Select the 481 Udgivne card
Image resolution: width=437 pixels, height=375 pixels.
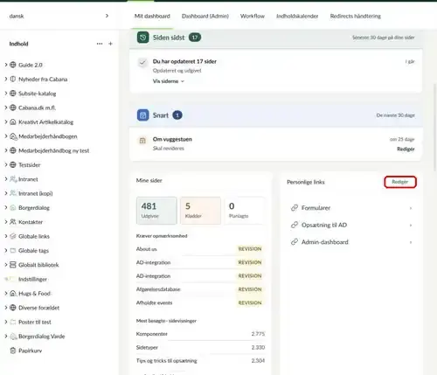(x=156, y=211)
